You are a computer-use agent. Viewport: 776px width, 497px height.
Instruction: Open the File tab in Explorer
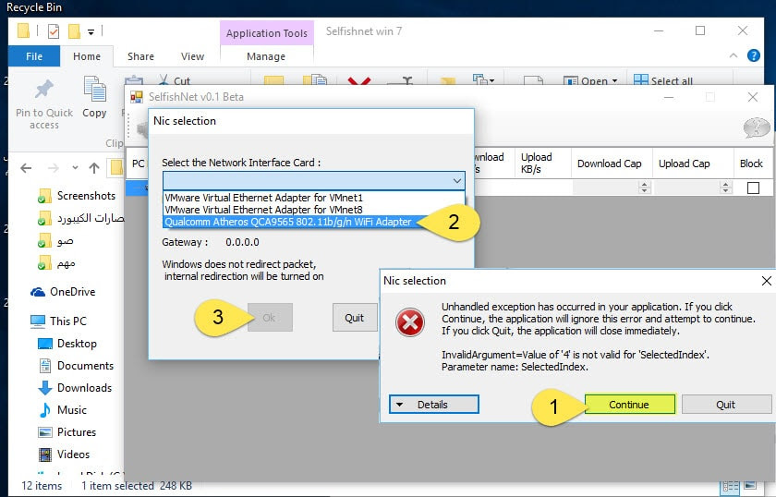coord(34,56)
